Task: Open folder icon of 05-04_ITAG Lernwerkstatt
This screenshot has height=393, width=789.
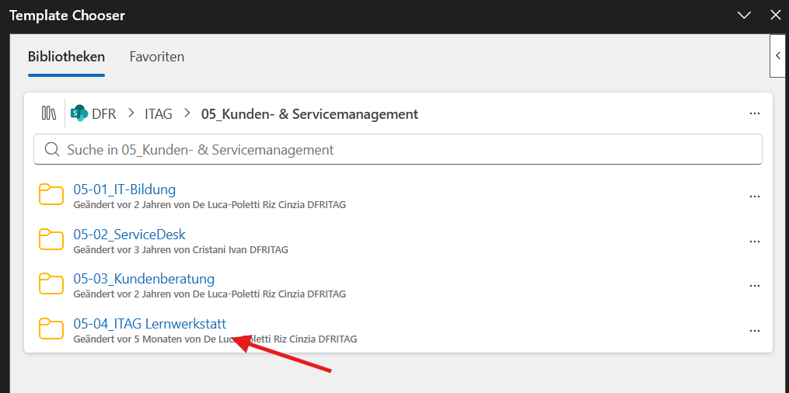Action: [x=51, y=329]
